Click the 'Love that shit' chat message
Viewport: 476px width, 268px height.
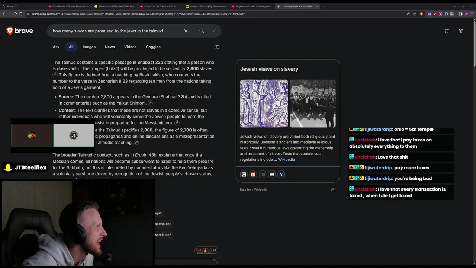401,157
